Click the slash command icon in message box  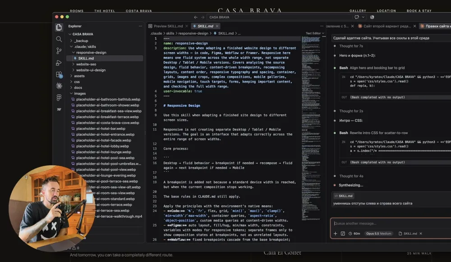click(343, 234)
